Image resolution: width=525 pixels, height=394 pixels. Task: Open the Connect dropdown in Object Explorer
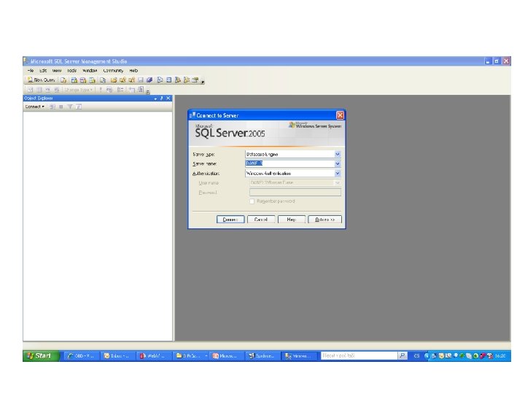[x=35, y=107]
